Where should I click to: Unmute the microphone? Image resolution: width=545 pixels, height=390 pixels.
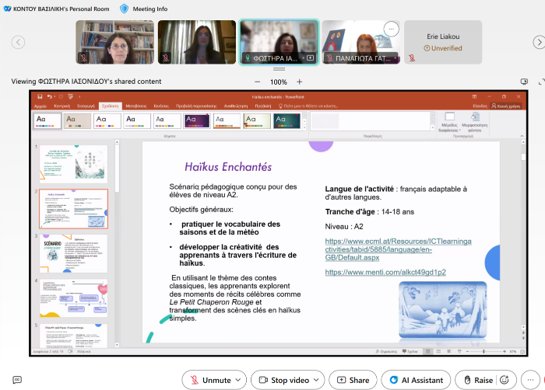[210, 380]
